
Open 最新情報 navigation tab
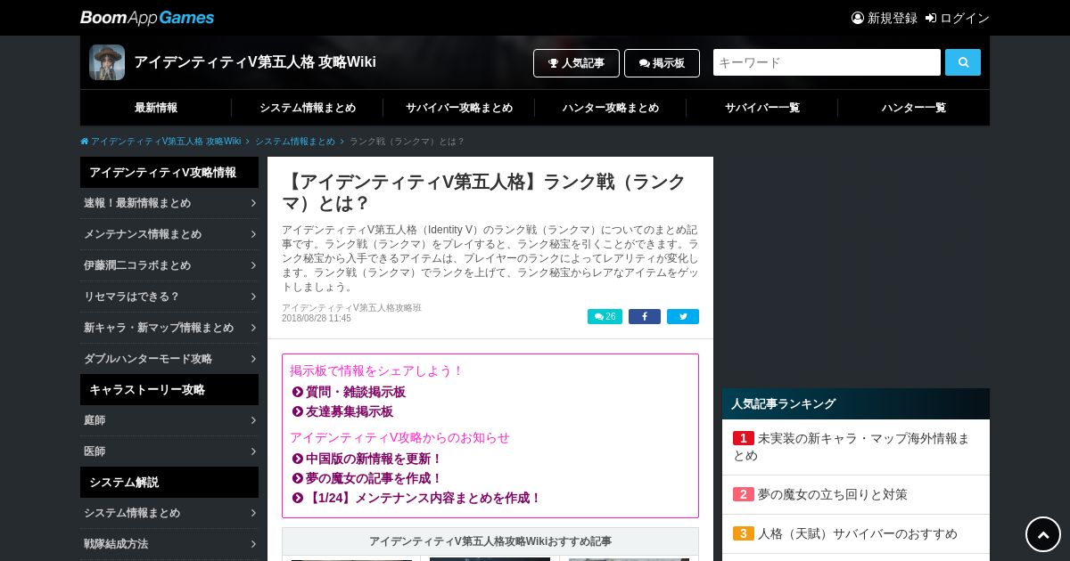(x=156, y=108)
